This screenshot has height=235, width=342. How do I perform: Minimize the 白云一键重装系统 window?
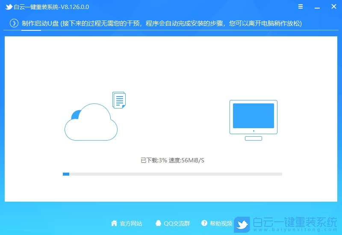[x=317, y=8]
